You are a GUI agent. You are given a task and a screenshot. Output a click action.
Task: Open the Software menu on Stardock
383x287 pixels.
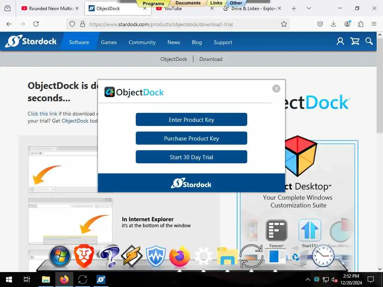pos(79,42)
